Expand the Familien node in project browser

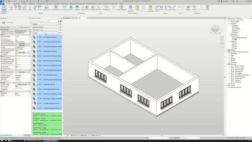[227, 84]
